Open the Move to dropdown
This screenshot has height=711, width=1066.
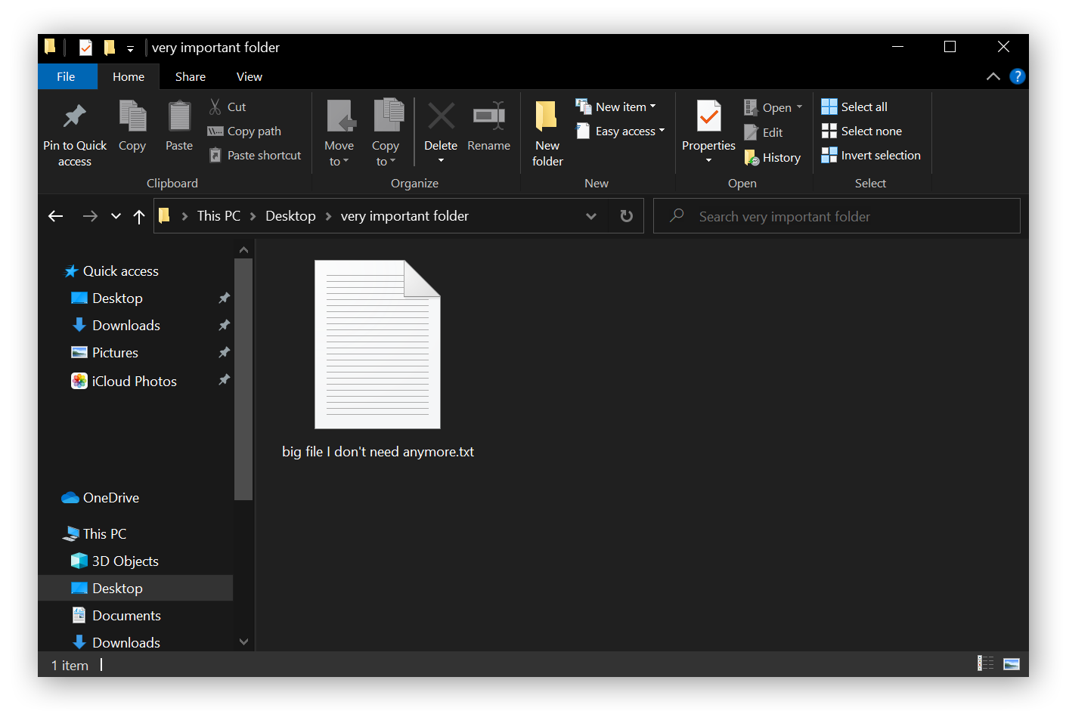point(339,134)
